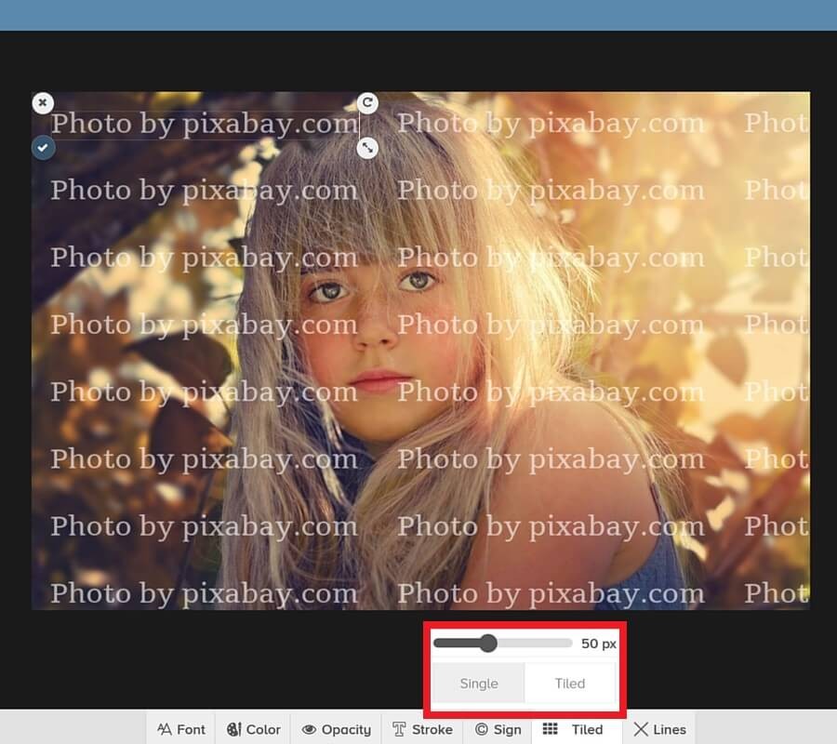The width and height of the screenshot is (837, 744).
Task: Click the tile spacing slider knob
Action: click(x=488, y=644)
